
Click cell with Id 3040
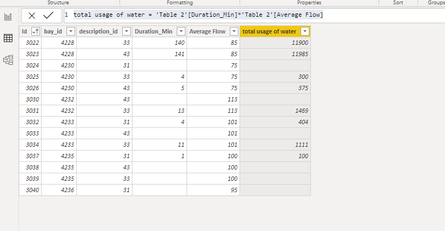coord(30,190)
